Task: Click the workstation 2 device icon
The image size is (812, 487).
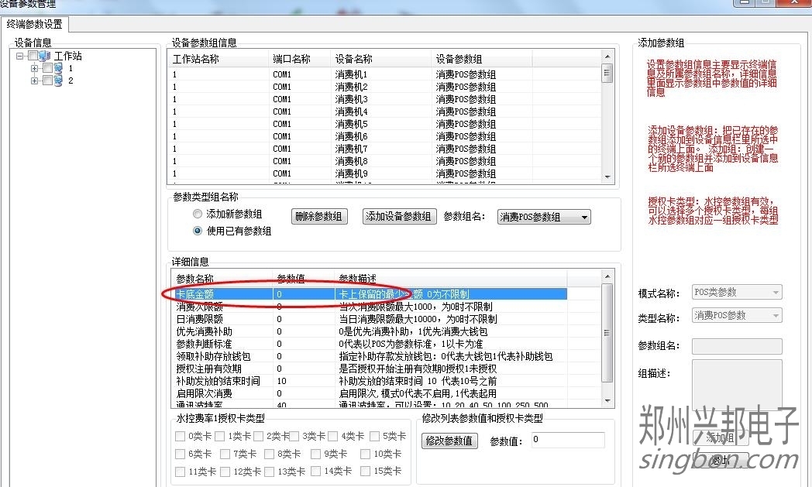Action: [x=58, y=81]
